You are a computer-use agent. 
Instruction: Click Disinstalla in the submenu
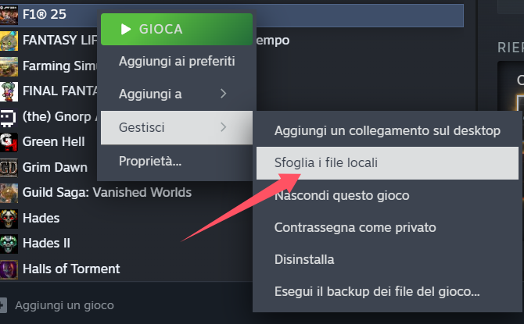(x=304, y=259)
